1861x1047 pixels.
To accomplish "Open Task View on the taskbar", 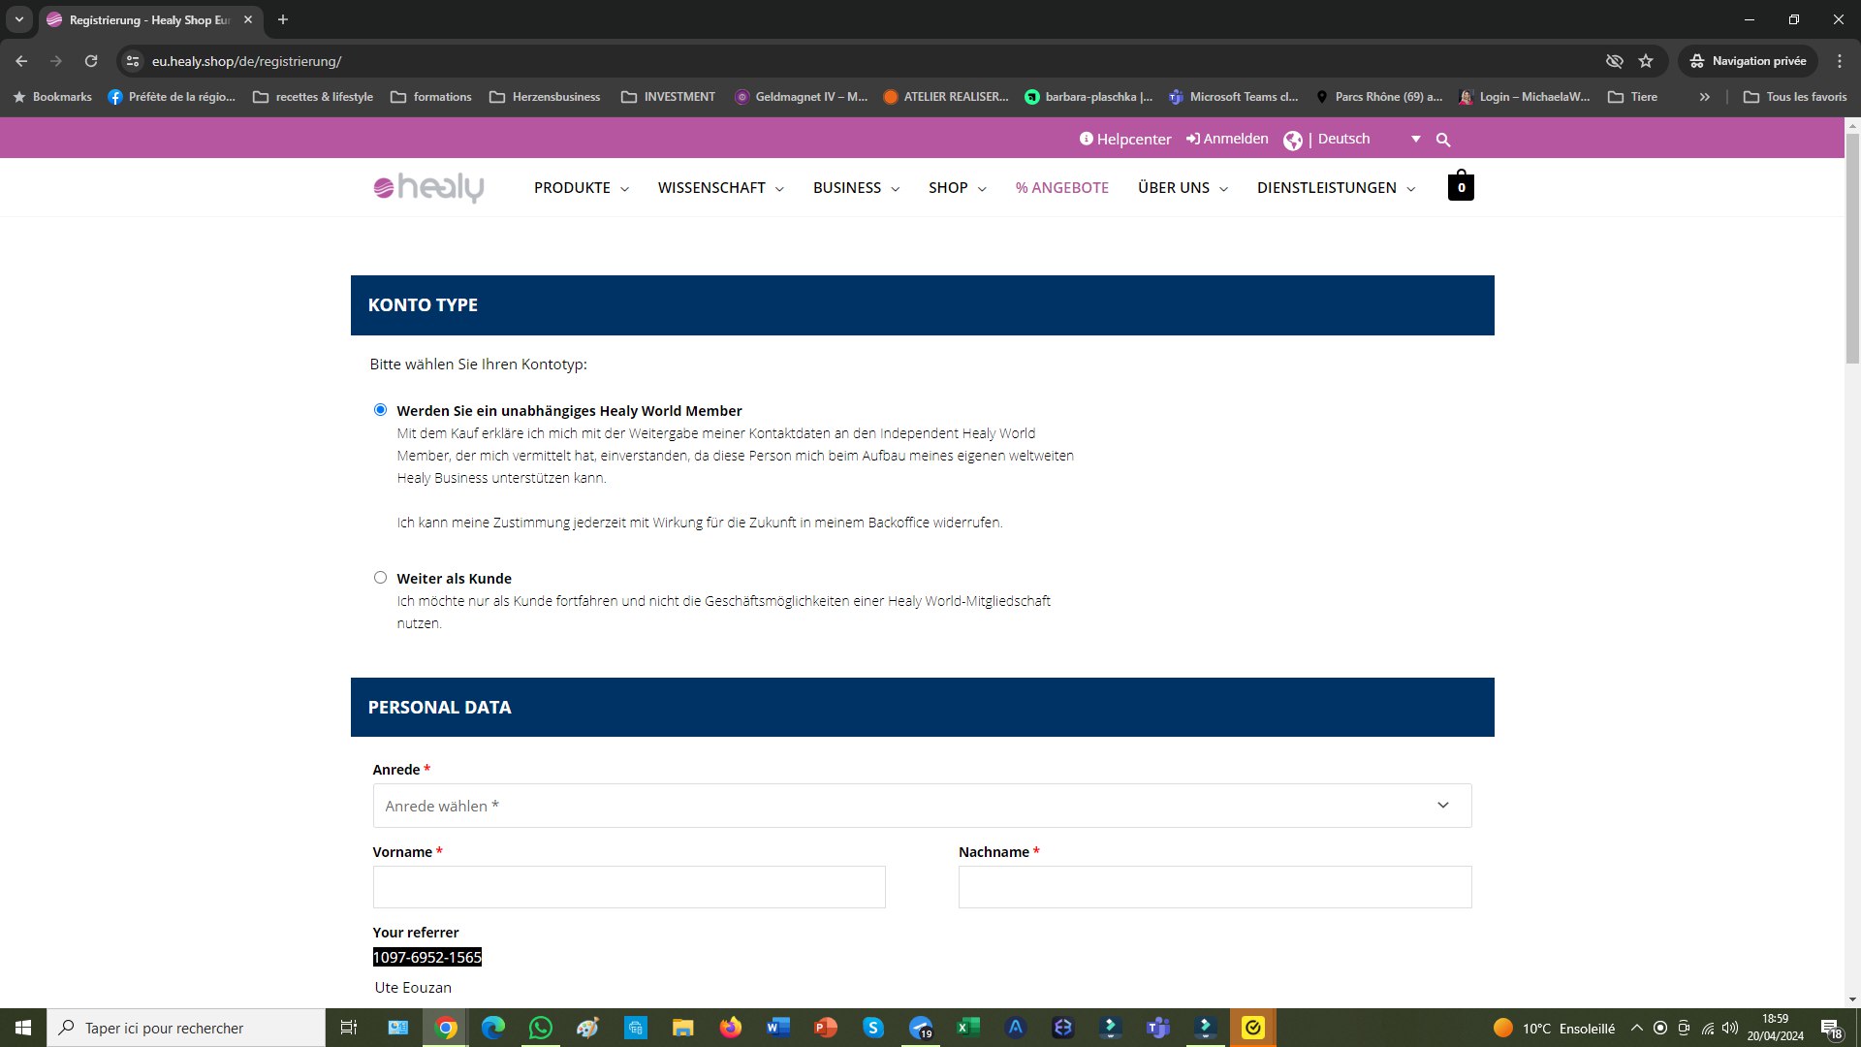I will [349, 1028].
